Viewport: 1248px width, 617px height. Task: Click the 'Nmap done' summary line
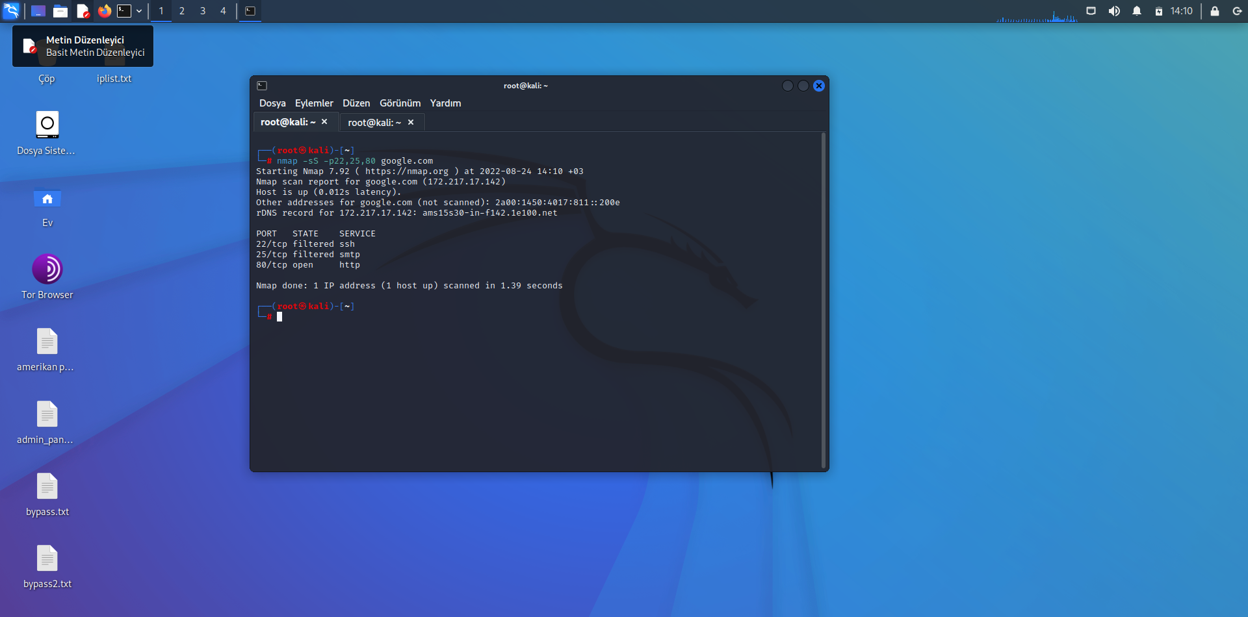[409, 286]
